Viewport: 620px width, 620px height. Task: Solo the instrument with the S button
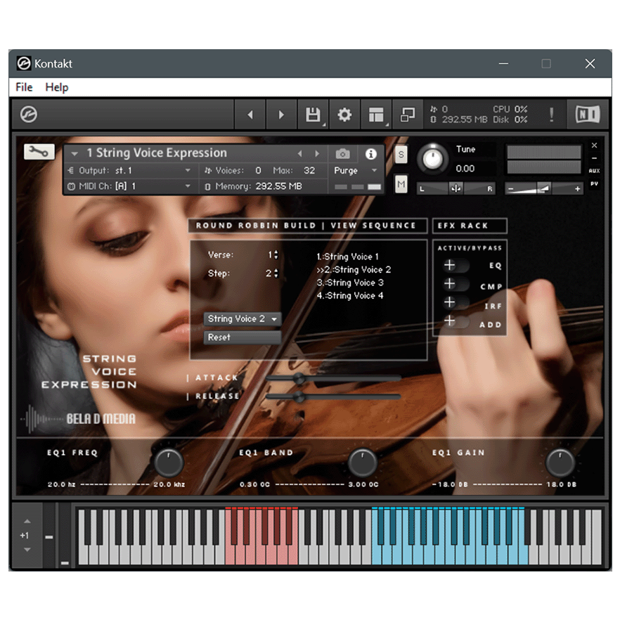[401, 154]
